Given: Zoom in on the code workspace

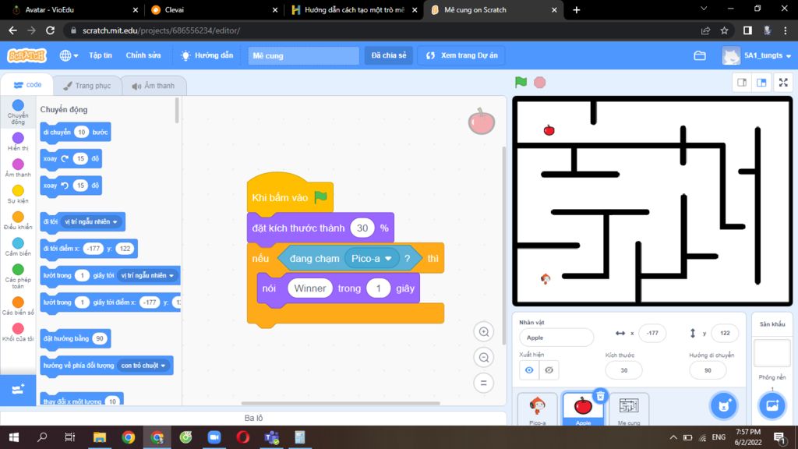Looking at the screenshot, I should point(484,332).
